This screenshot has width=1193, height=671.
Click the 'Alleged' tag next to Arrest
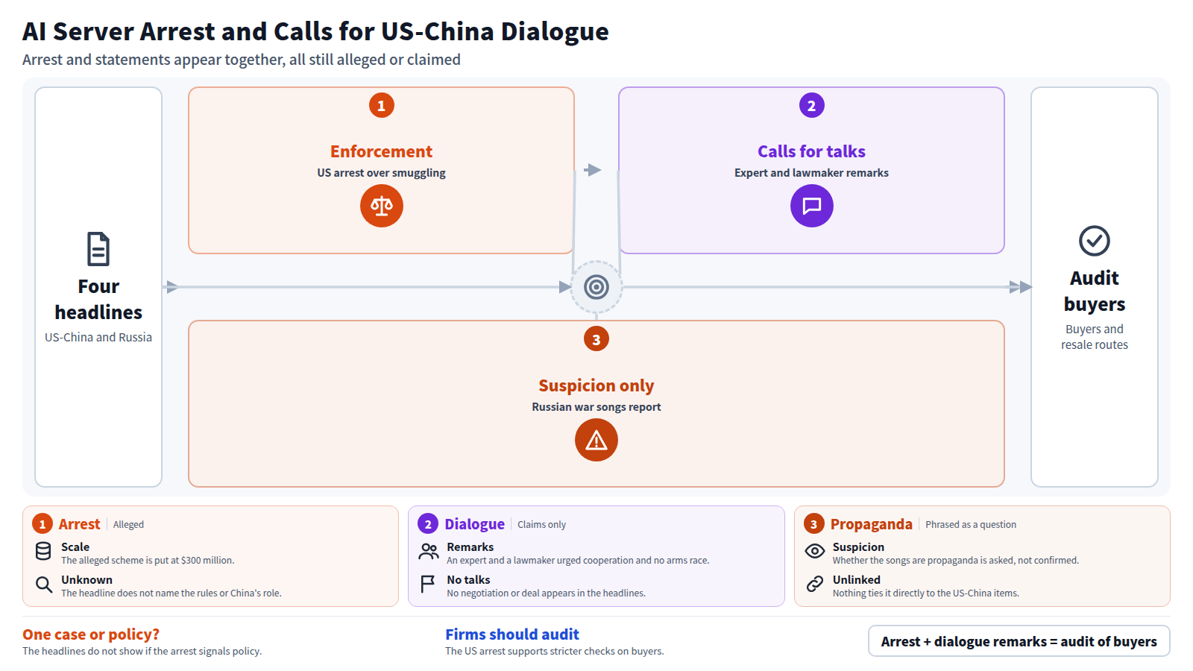pyautogui.click(x=128, y=525)
